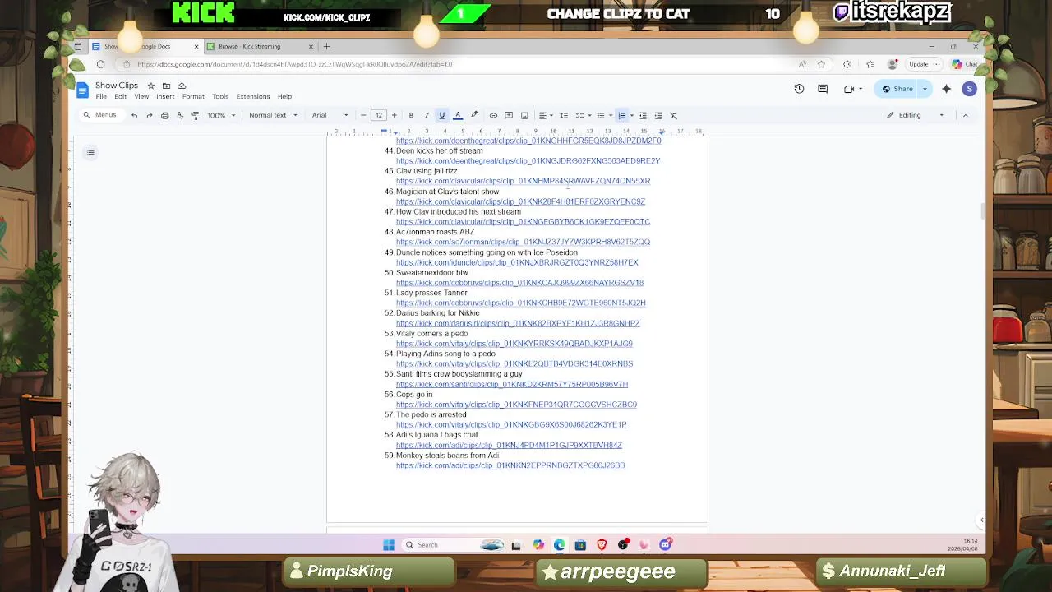Decrease the indent

click(643, 115)
